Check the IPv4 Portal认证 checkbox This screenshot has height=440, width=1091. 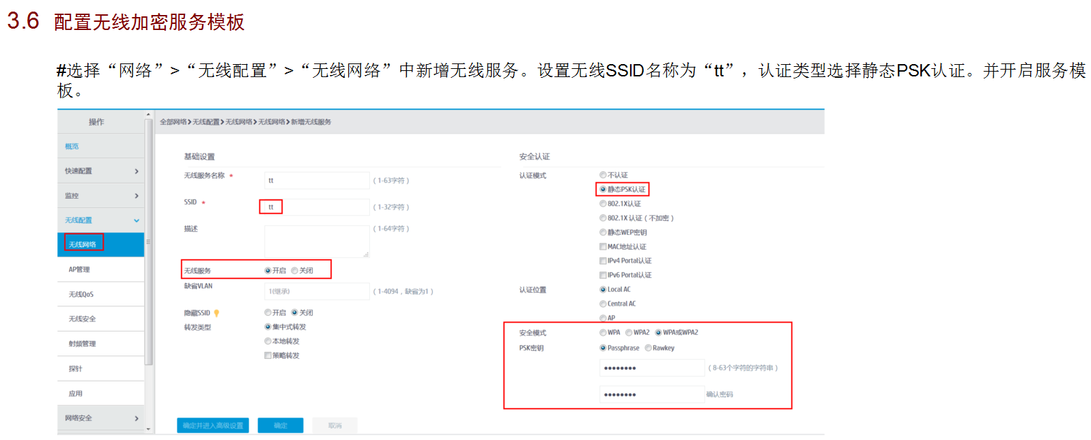603,261
